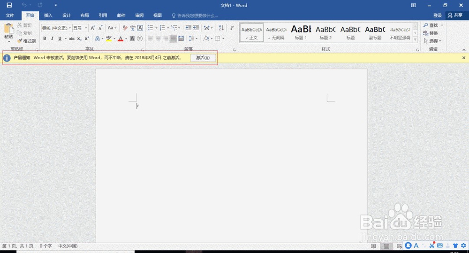
Task: Apply strikethrough abc formatting
Action: click(x=72, y=38)
